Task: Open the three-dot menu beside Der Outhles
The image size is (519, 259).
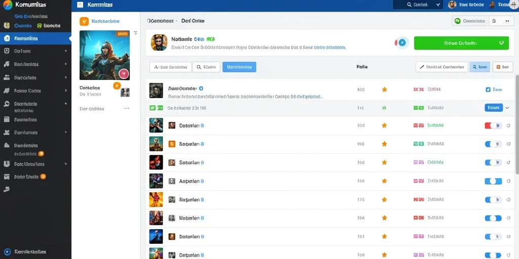Action: point(126,108)
